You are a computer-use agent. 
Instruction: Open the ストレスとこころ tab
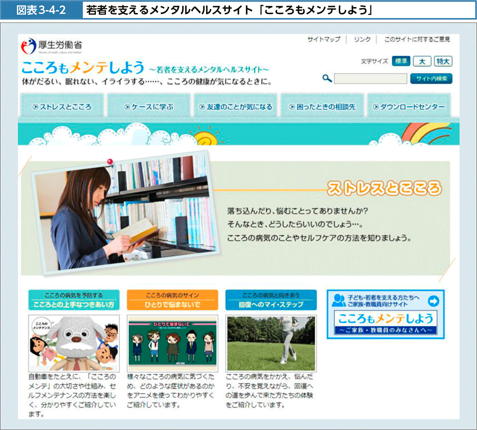[61, 107]
